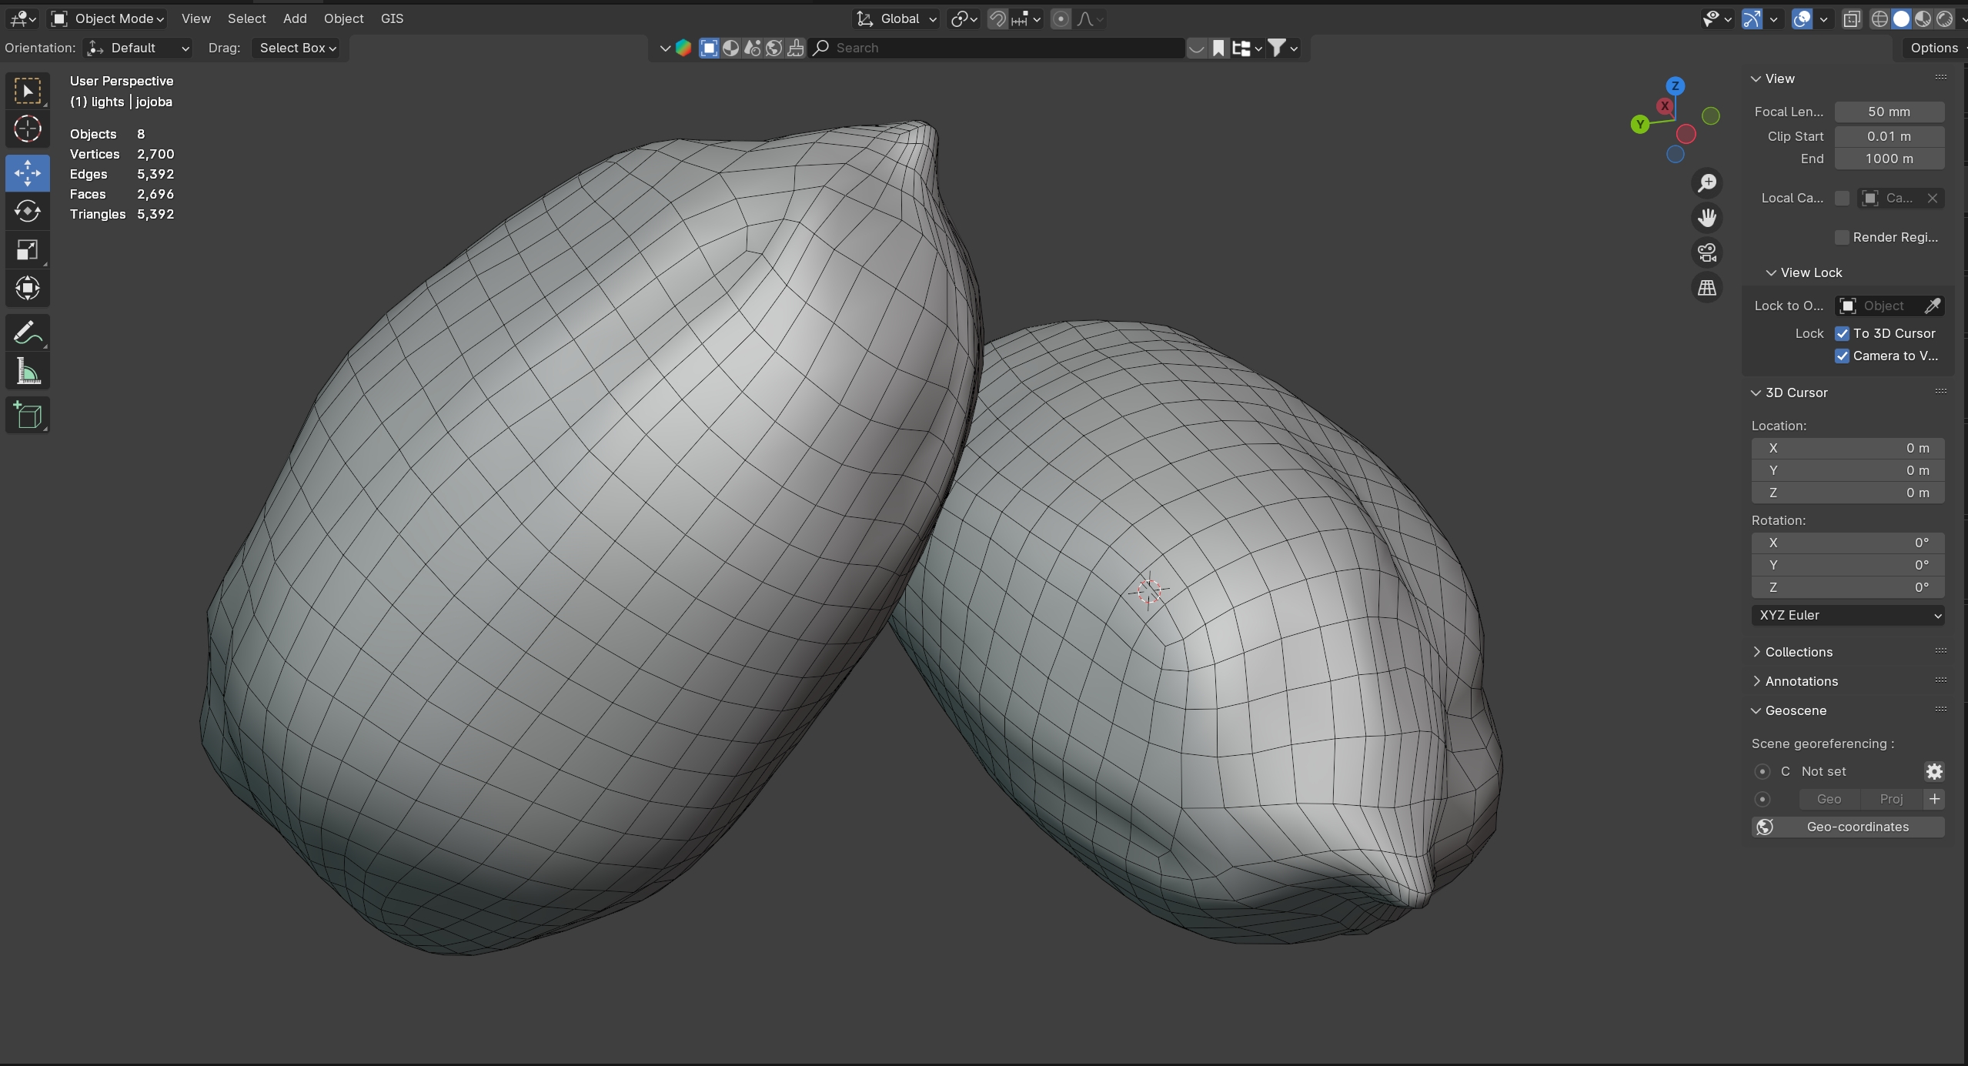
Task: Select the Annotate pencil tool
Action: click(x=28, y=333)
